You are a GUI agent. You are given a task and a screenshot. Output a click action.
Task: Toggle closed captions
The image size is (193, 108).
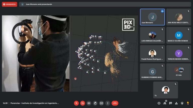[89, 103]
